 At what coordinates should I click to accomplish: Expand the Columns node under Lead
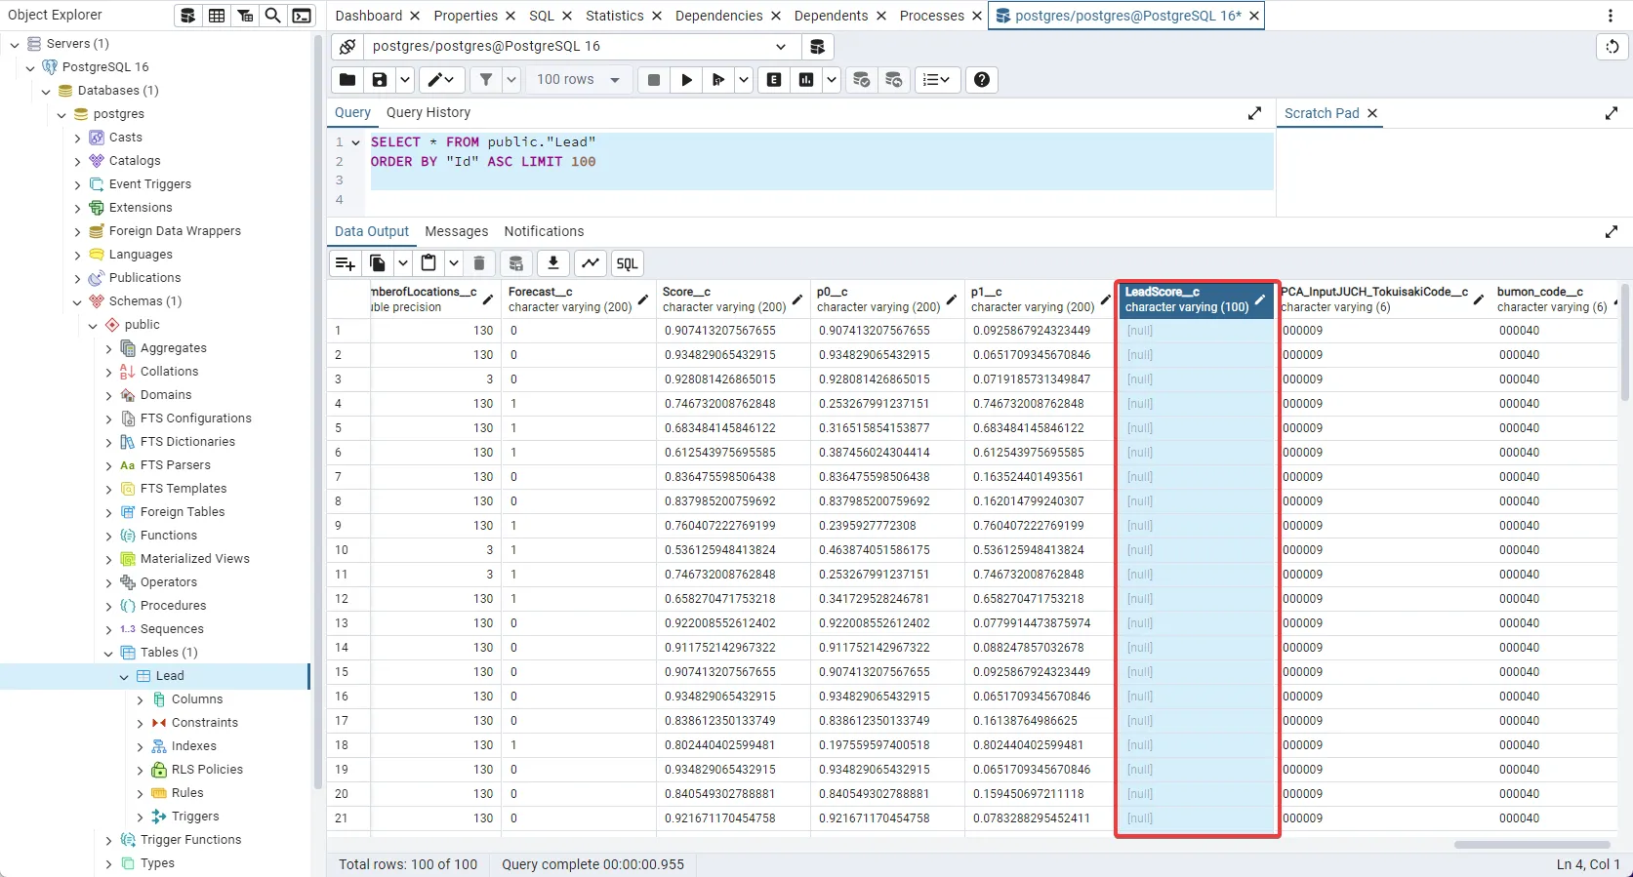(140, 699)
